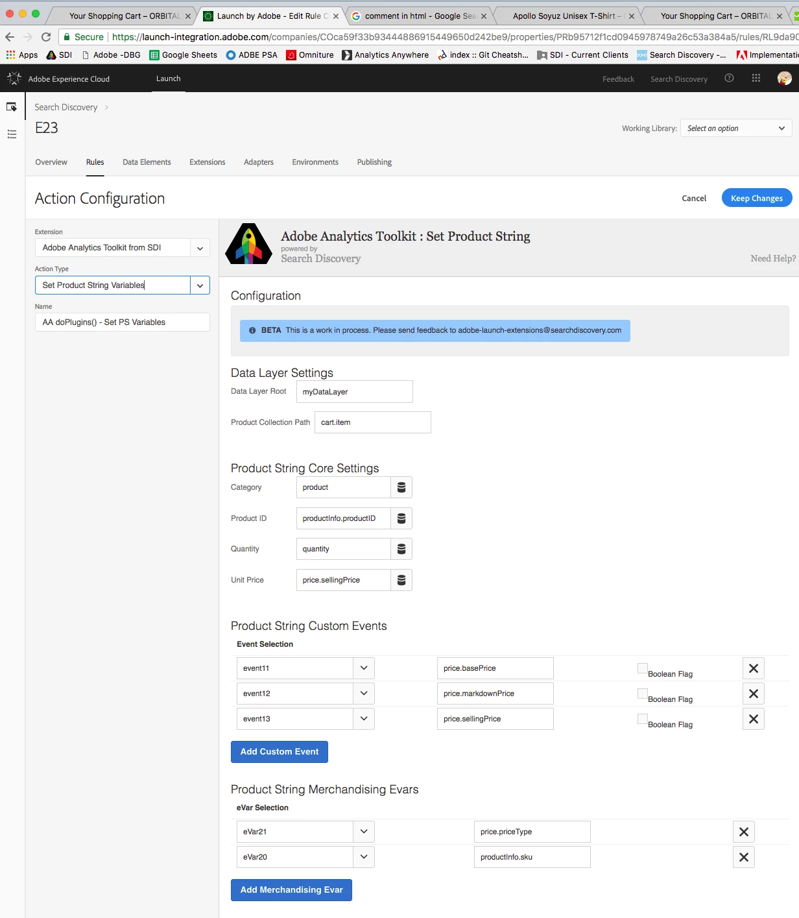Click the productInfo.sku value field
The image size is (799, 918).
pos(532,857)
